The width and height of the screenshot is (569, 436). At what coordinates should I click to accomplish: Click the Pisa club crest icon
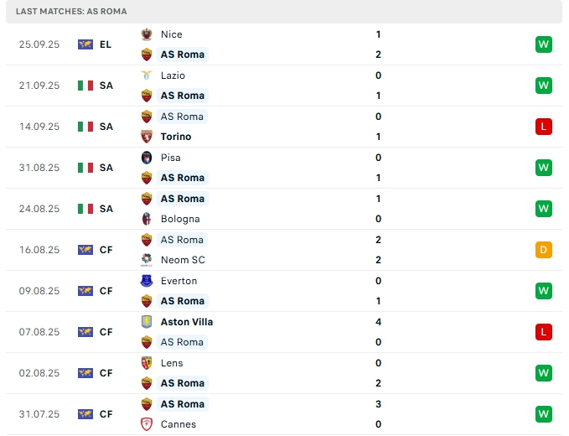point(147,158)
